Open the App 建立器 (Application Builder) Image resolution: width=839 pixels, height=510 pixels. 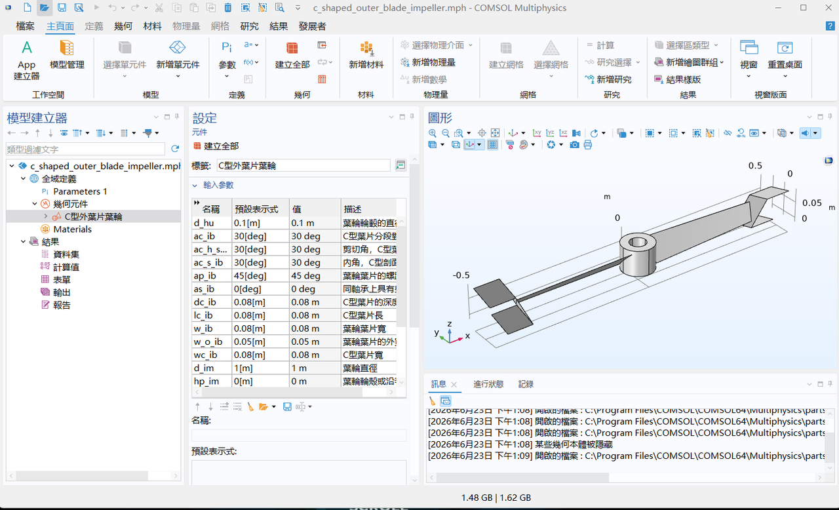pyautogui.click(x=26, y=59)
